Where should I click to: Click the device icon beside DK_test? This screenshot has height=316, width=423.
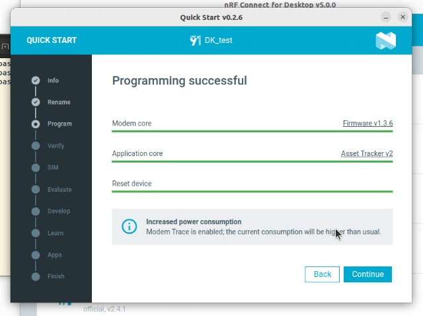coord(196,40)
